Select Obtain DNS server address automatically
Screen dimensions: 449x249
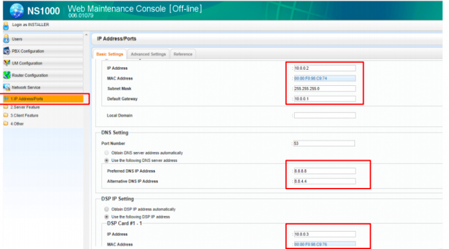(107, 153)
